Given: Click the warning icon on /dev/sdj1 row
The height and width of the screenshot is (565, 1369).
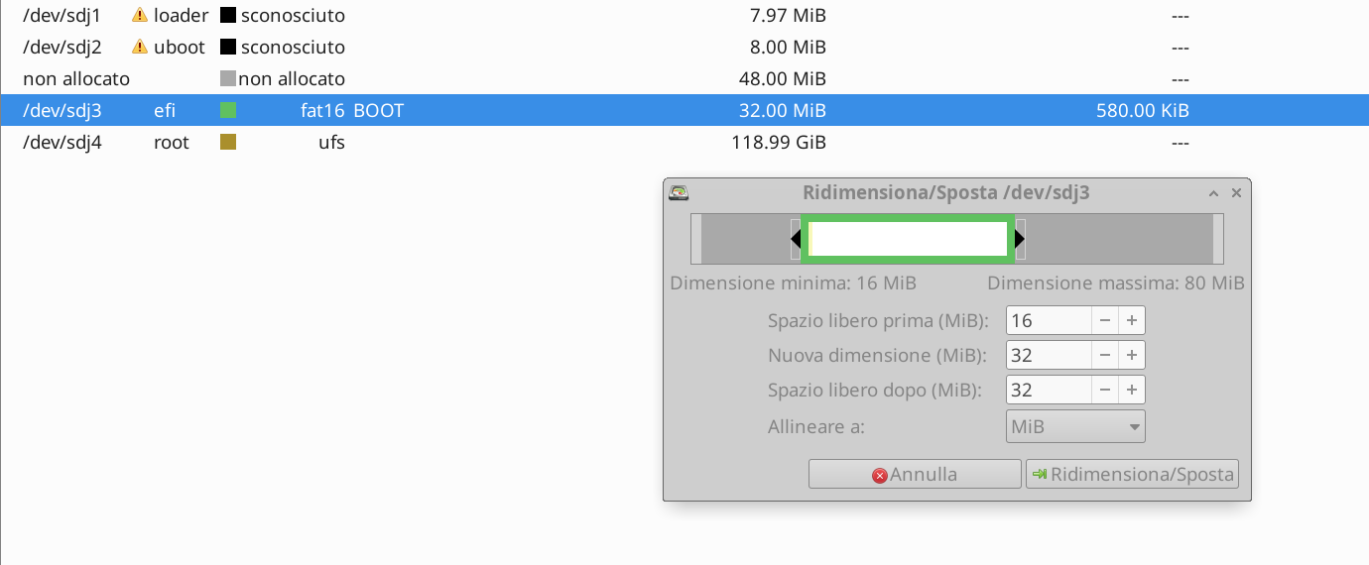Looking at the screenshot, I should pos(140,16).
